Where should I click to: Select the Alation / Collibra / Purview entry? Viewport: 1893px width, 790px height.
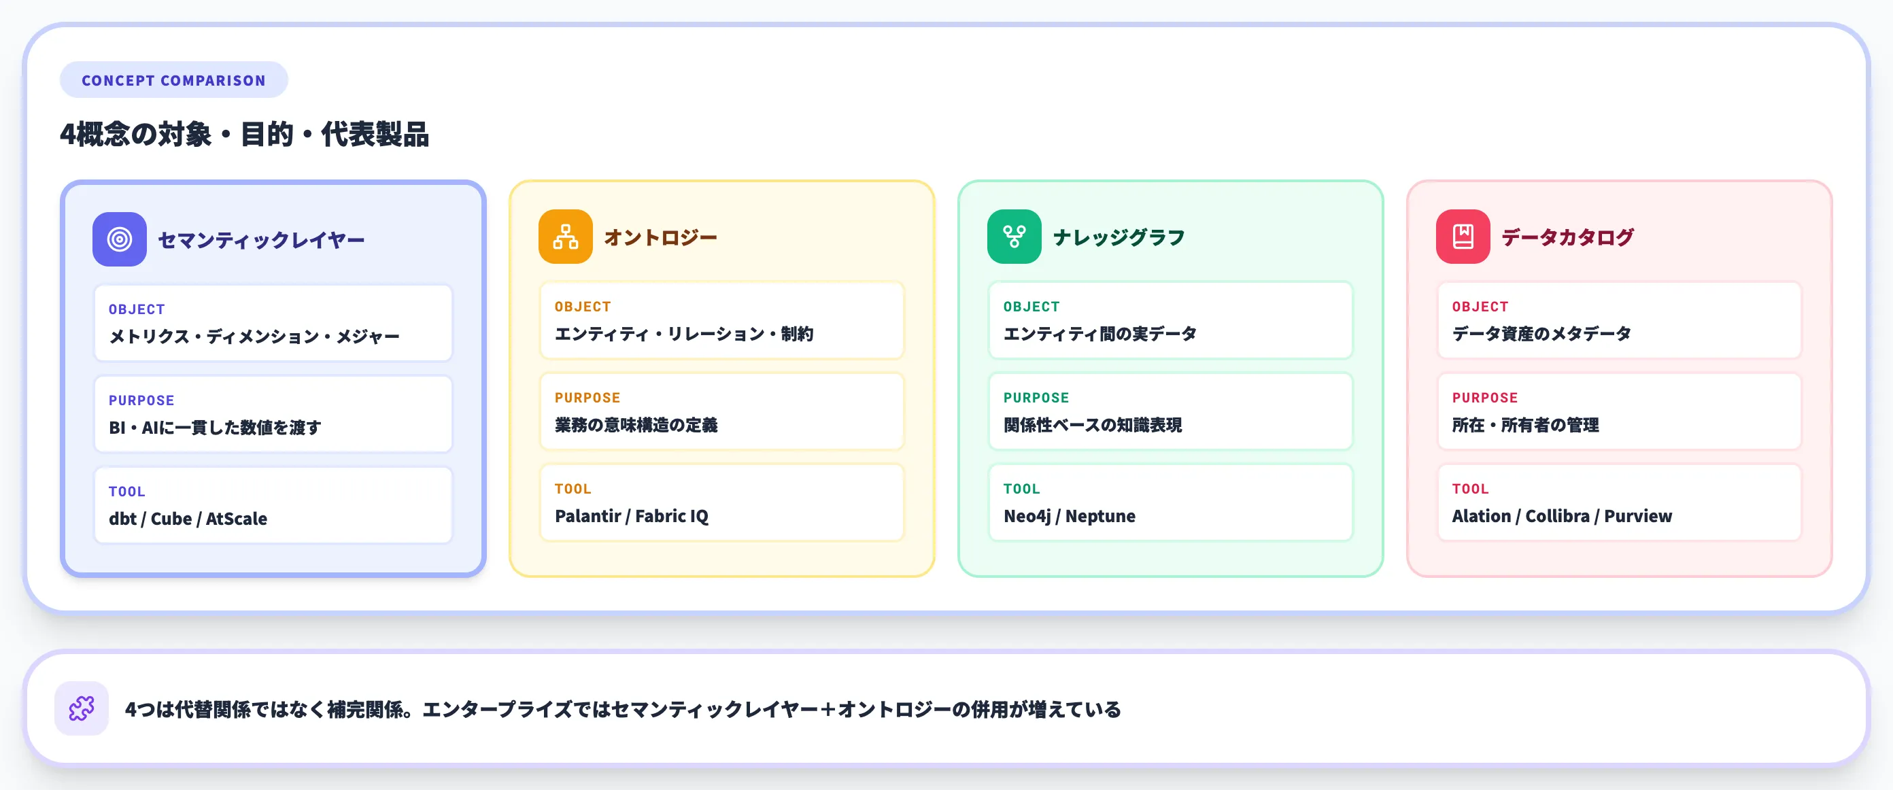(1618, 502)
